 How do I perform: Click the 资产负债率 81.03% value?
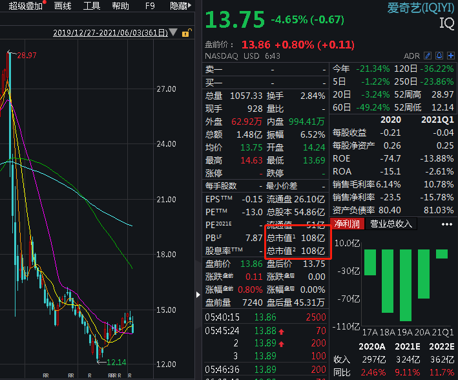click(x=439, y=210)
